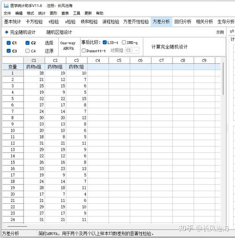The image size is (235, 238).
Task: Switch to 随机区组设计 option
Action: point(59,32)
